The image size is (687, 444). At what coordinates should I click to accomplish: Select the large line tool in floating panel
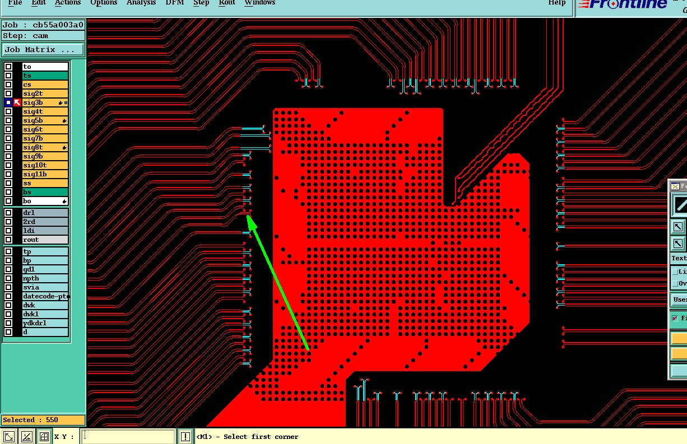(680, 205)
